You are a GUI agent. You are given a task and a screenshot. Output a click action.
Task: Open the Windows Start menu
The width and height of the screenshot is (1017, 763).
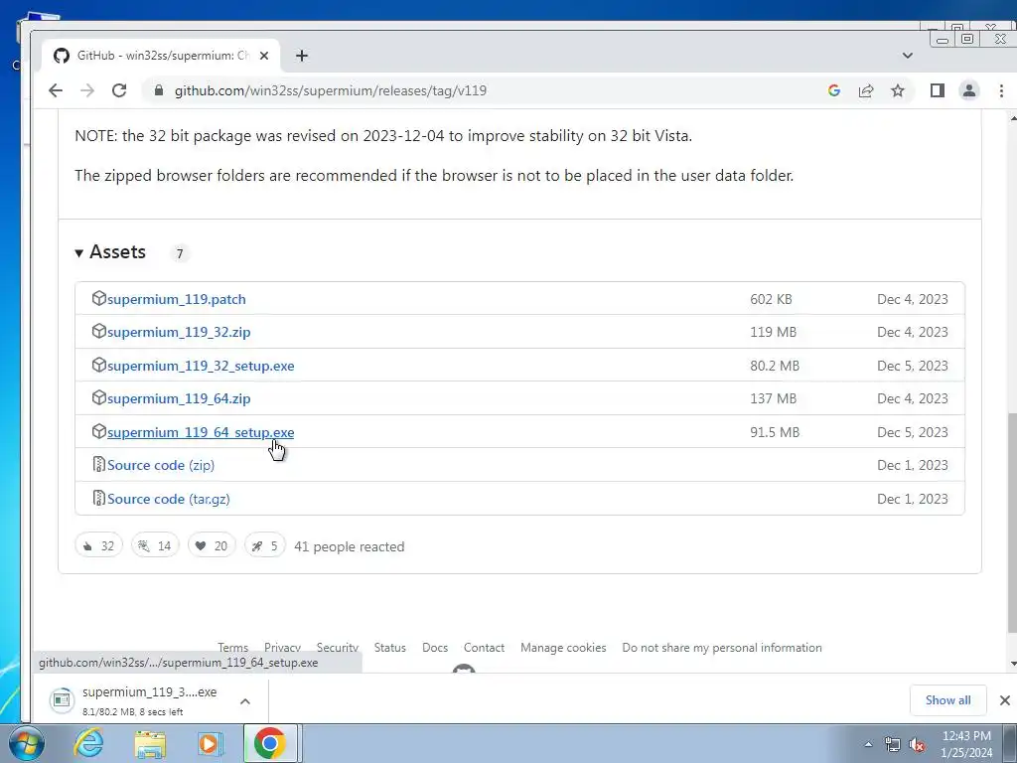(26, 743)
